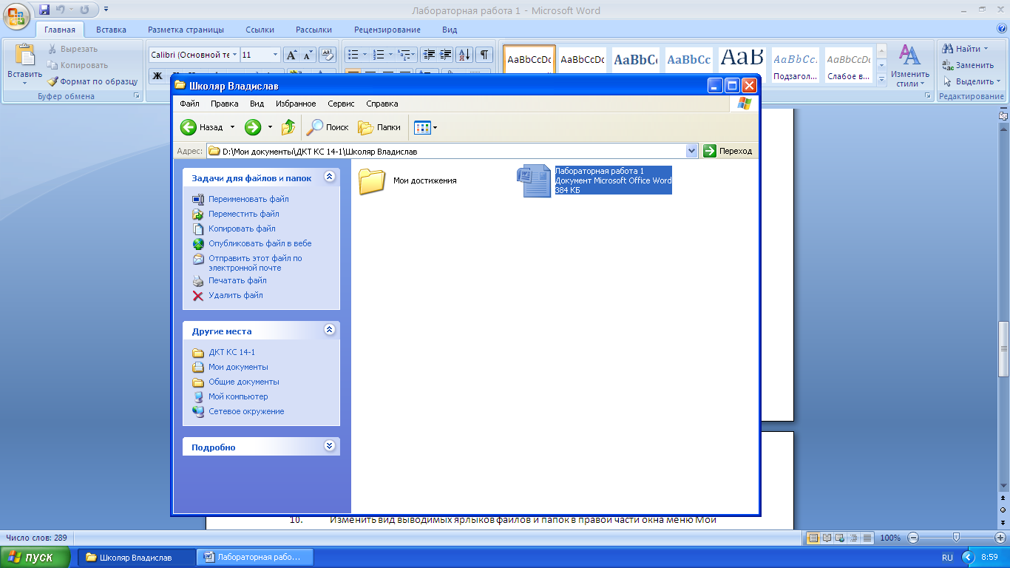Open the Сервис menu in Explorer
The image size is (1010, 568).
(341, 104)
